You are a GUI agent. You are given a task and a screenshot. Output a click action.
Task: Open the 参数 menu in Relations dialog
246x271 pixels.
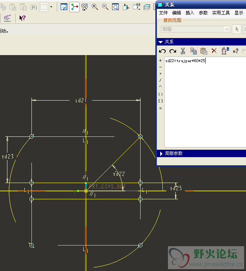(203, 13)
